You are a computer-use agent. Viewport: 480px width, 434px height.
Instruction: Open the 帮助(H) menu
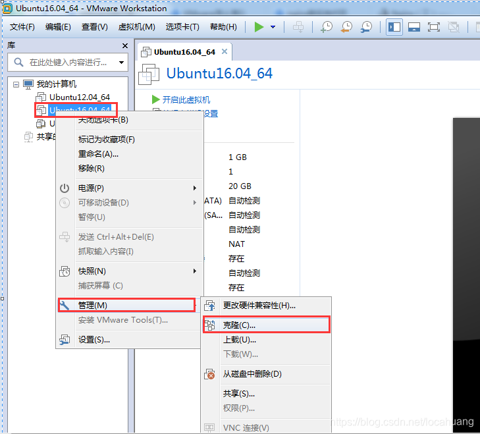[x=223, y=27]
